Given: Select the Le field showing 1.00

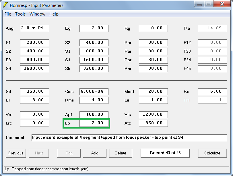Looking at the screenshot, I should pyautogui.click(x=153, y=100).
